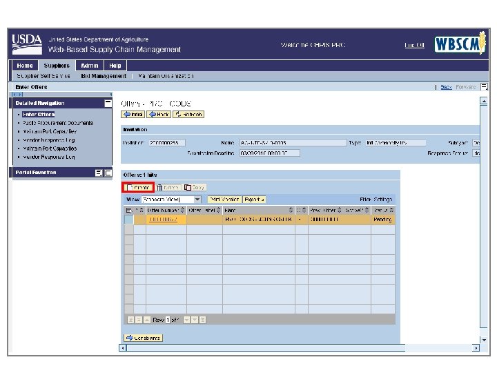This screenshot has width=497, height=373.
Task: Click the Log Off link
Action: point(415,45)
